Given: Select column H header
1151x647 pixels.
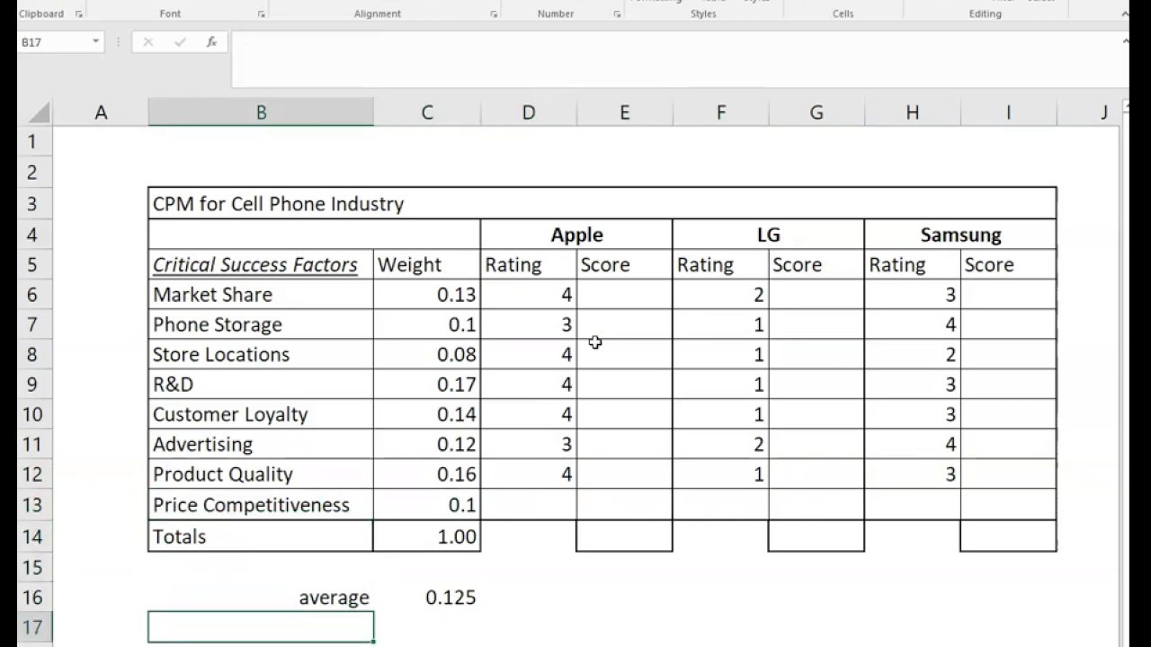Looking at the screenshot, I should 913,112.
